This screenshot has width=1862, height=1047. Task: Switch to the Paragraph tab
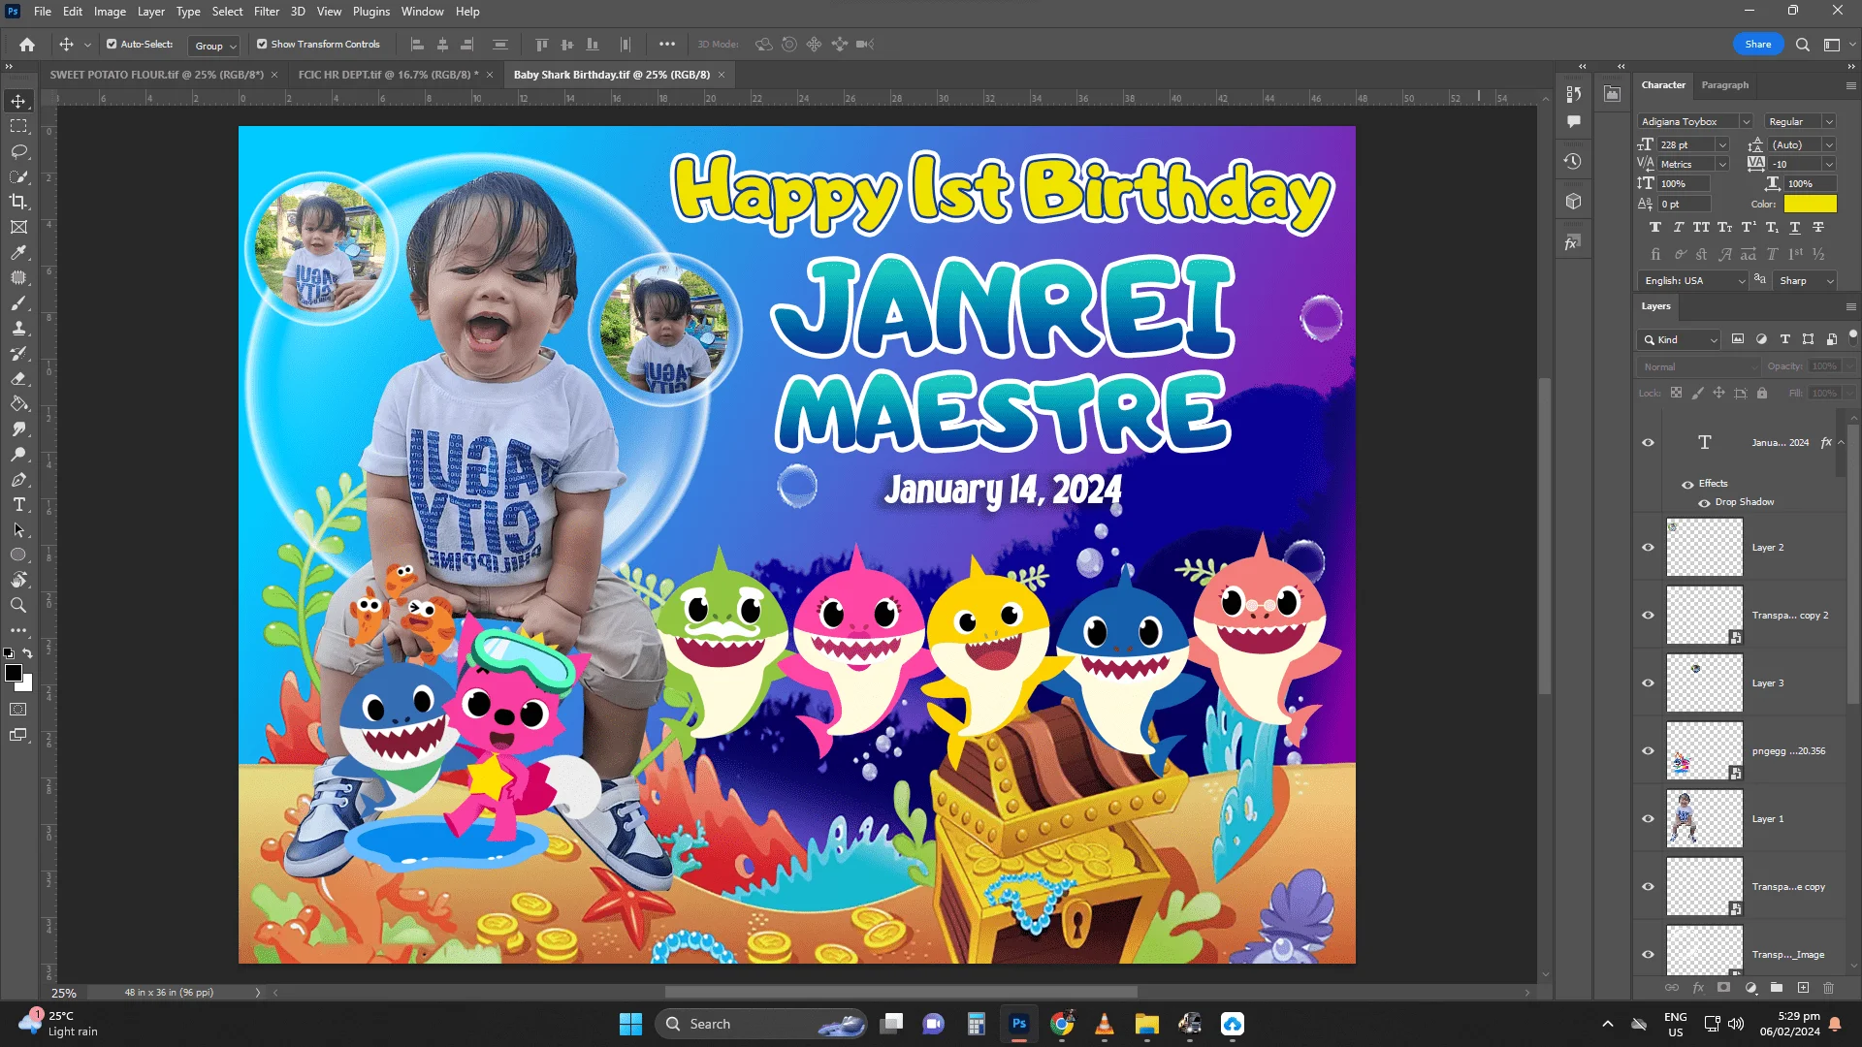[1725, 85]
